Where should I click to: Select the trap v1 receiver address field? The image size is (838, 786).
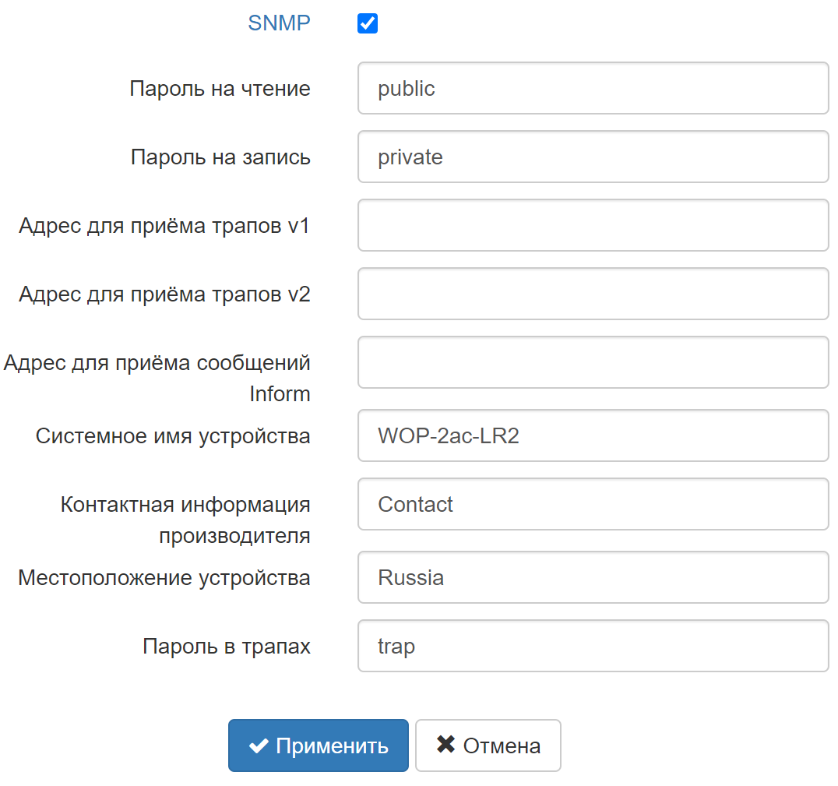pos(593,225)
